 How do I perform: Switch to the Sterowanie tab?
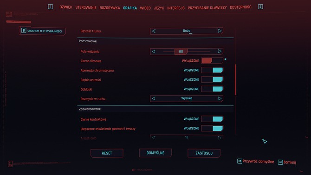point(86,7)
